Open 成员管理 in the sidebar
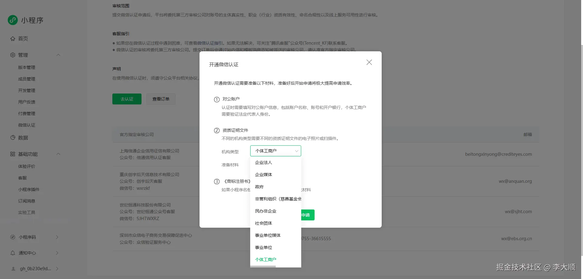This screenshot has height=279, width=583. 27,79
